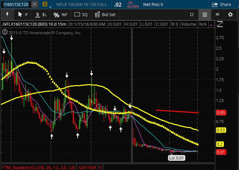Click the Share button
Image resolution: width=239 pixels, height=170 pixels.
[222, 5]
